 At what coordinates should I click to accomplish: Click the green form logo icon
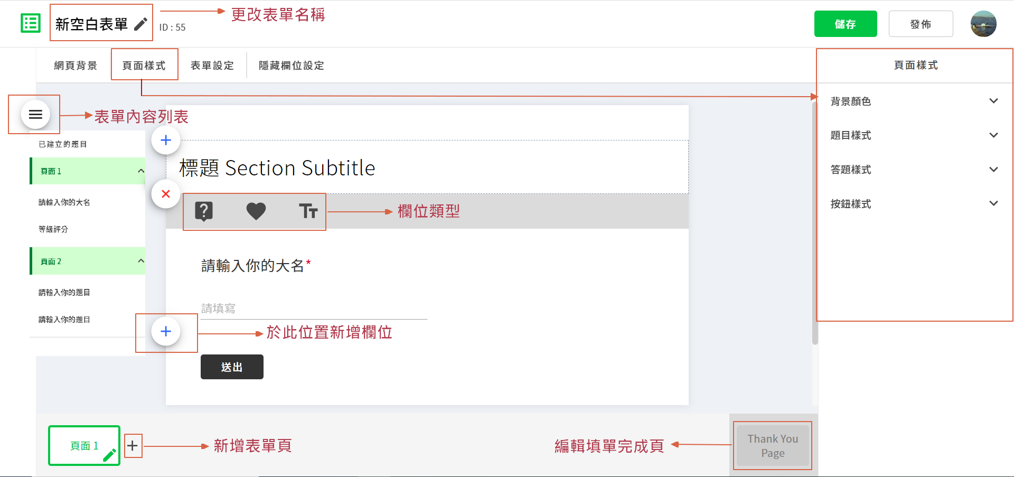point(31,23)
